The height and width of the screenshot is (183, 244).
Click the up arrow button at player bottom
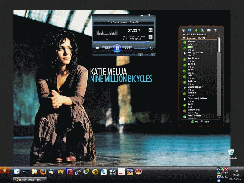pyautogui.click(x=141, y=55)
